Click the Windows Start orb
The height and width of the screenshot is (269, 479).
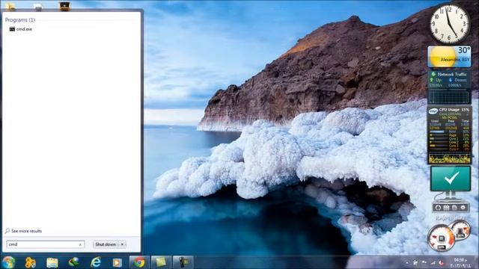(8, 262)
